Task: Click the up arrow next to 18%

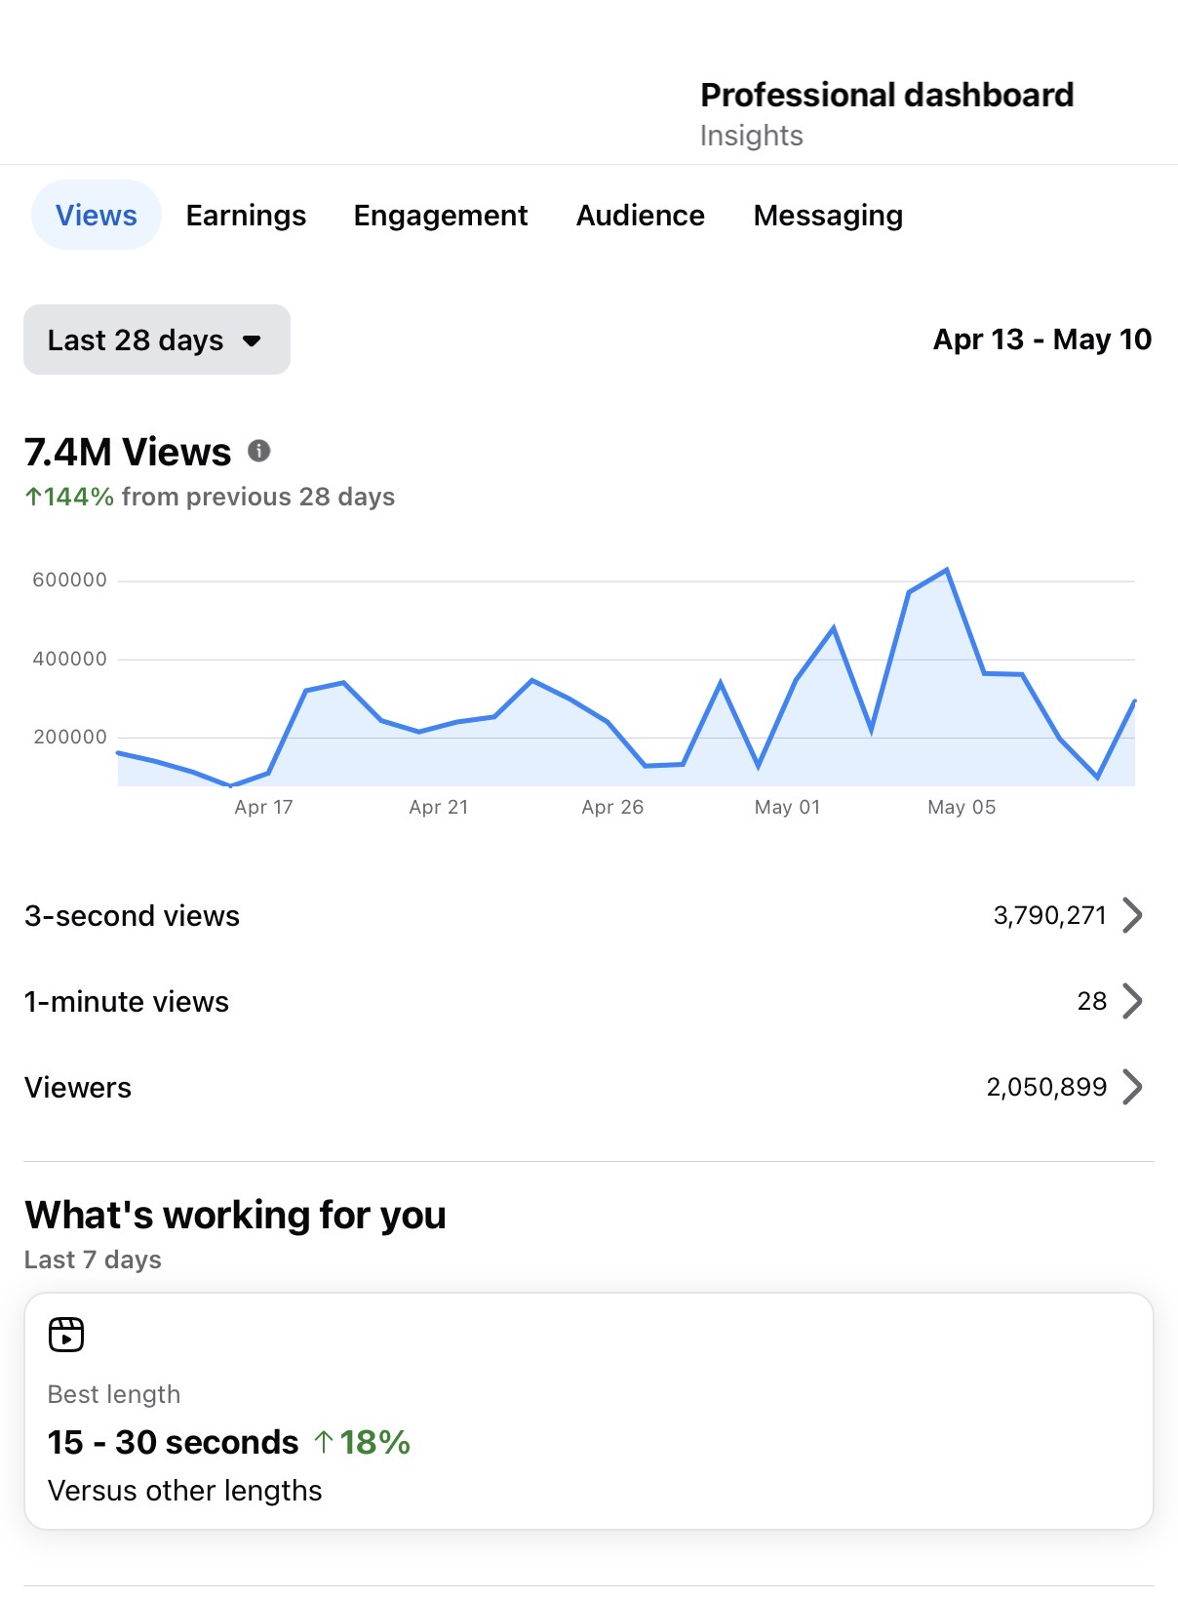Action: pyautogui.click(x=324, y=1442)
